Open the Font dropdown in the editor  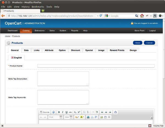pyautogui.click(x=55, y=117)
